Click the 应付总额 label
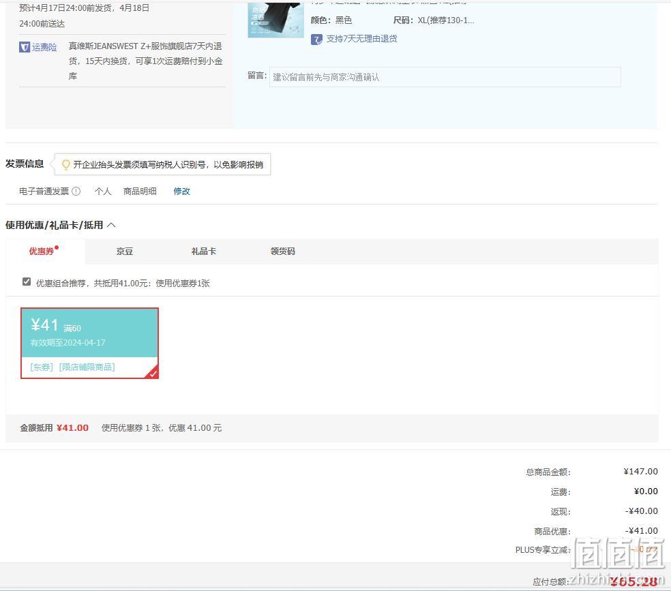This screenshot has height=591, width=671. tap(551, 581)
